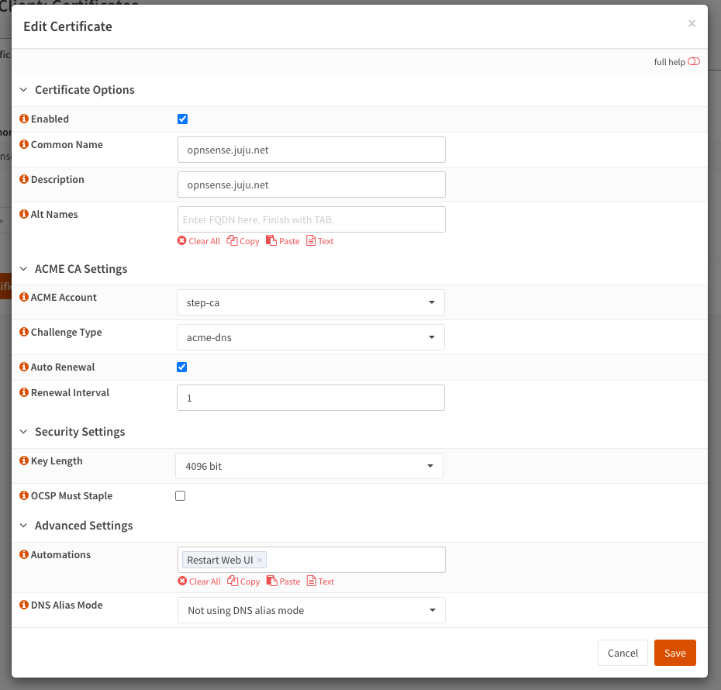This screenshot has height=690, width=721.
Task: Expand the DNS Alias Mode dropdown
Action: pos(311,611)
